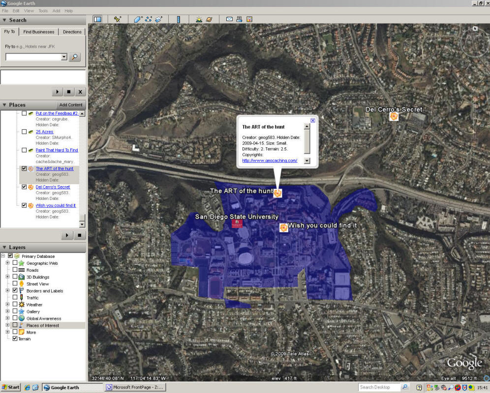
Task: Add a placemark with the pushpin tool
Action: (117, 19)
